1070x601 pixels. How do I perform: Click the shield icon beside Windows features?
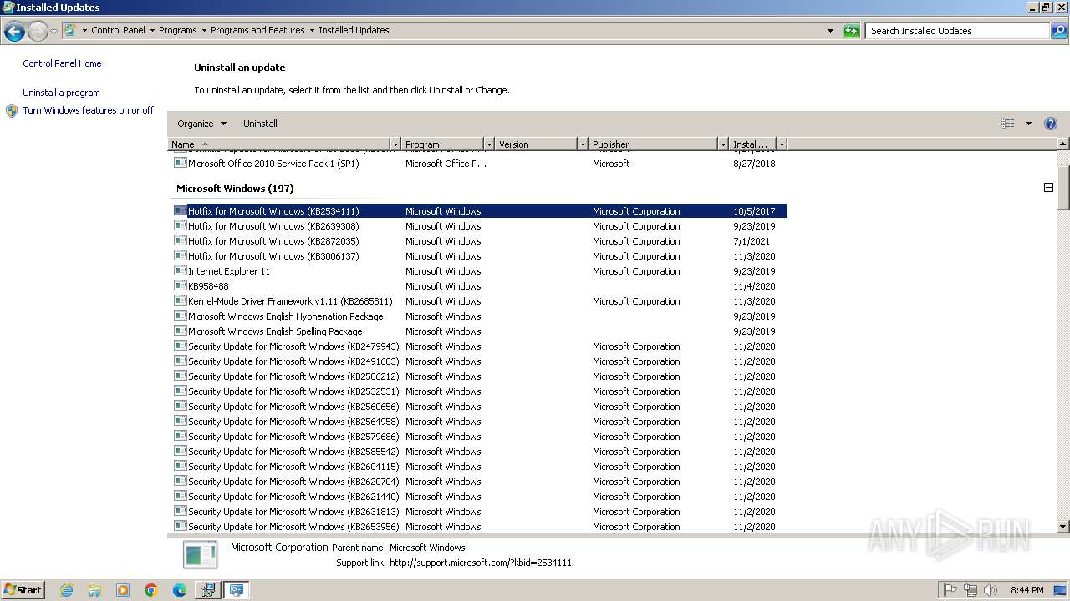pos(12,110)
